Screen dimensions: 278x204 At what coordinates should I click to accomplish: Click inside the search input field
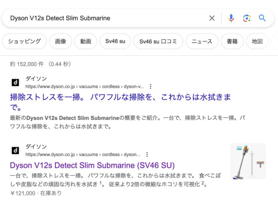(105, 18)
